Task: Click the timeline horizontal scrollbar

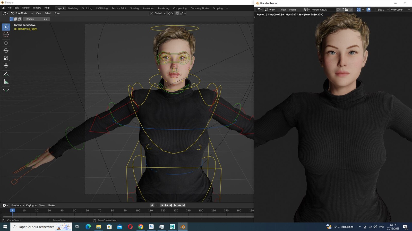Action: [128, 217]
